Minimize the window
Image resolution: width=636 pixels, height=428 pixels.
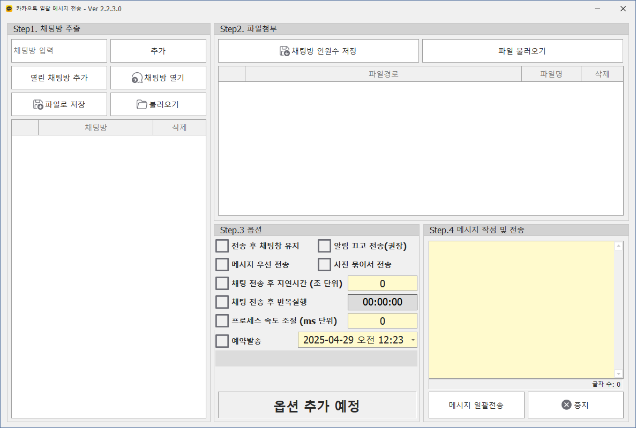coord(597,9)
